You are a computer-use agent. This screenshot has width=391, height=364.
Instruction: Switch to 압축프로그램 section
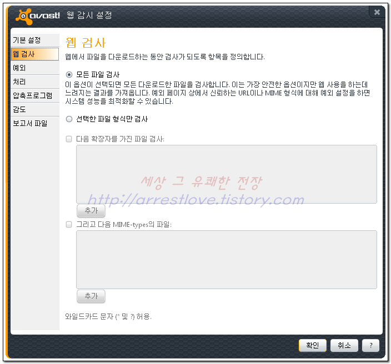(x=35, y=95)
